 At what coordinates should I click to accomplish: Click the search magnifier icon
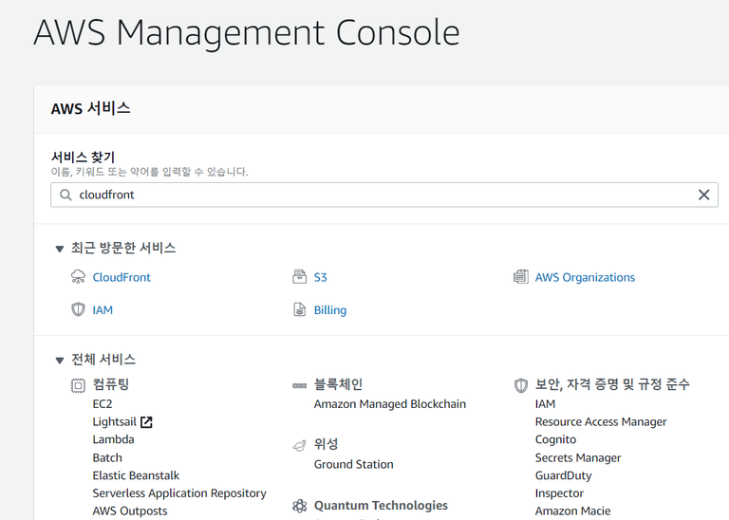[66, 195]
